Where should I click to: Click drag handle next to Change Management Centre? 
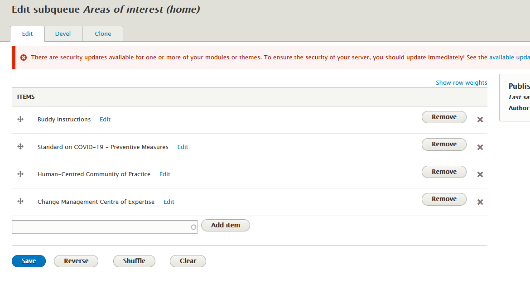20,202
